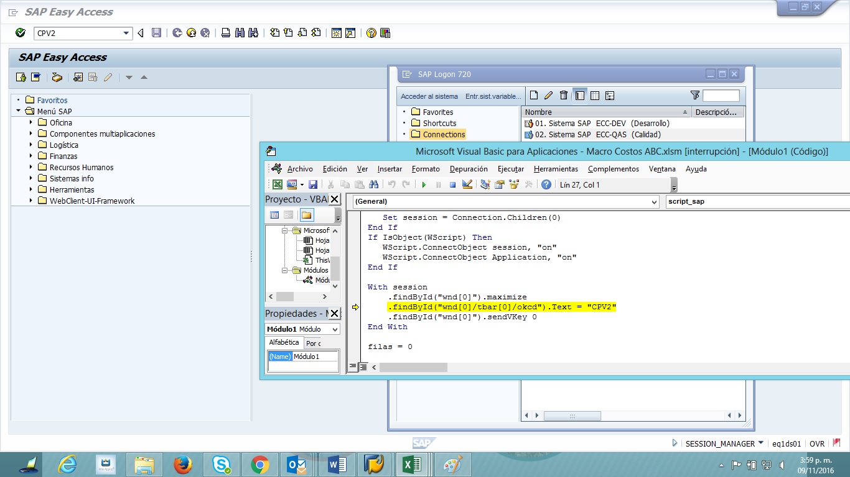Select the Connections folder in SAP Logon

click(444, 134)
